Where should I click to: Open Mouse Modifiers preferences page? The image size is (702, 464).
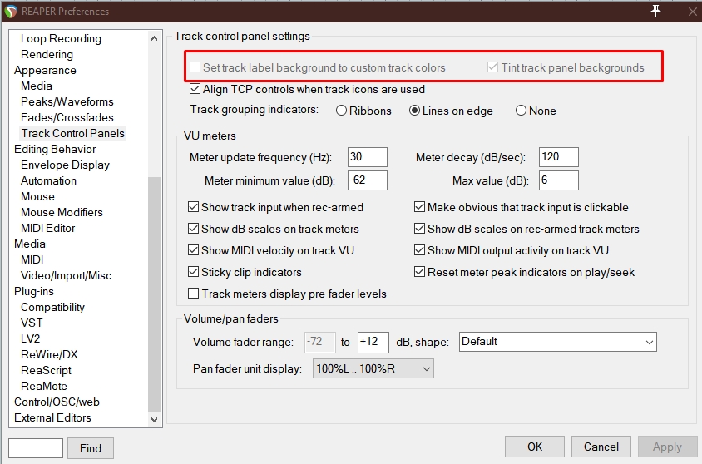click(62, 212)
